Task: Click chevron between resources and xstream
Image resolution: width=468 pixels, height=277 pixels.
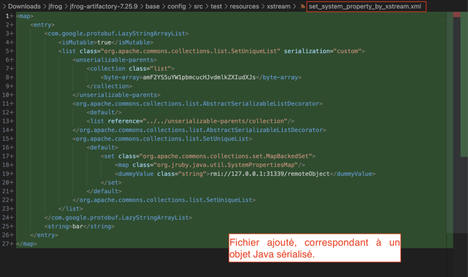Action: 263,6
